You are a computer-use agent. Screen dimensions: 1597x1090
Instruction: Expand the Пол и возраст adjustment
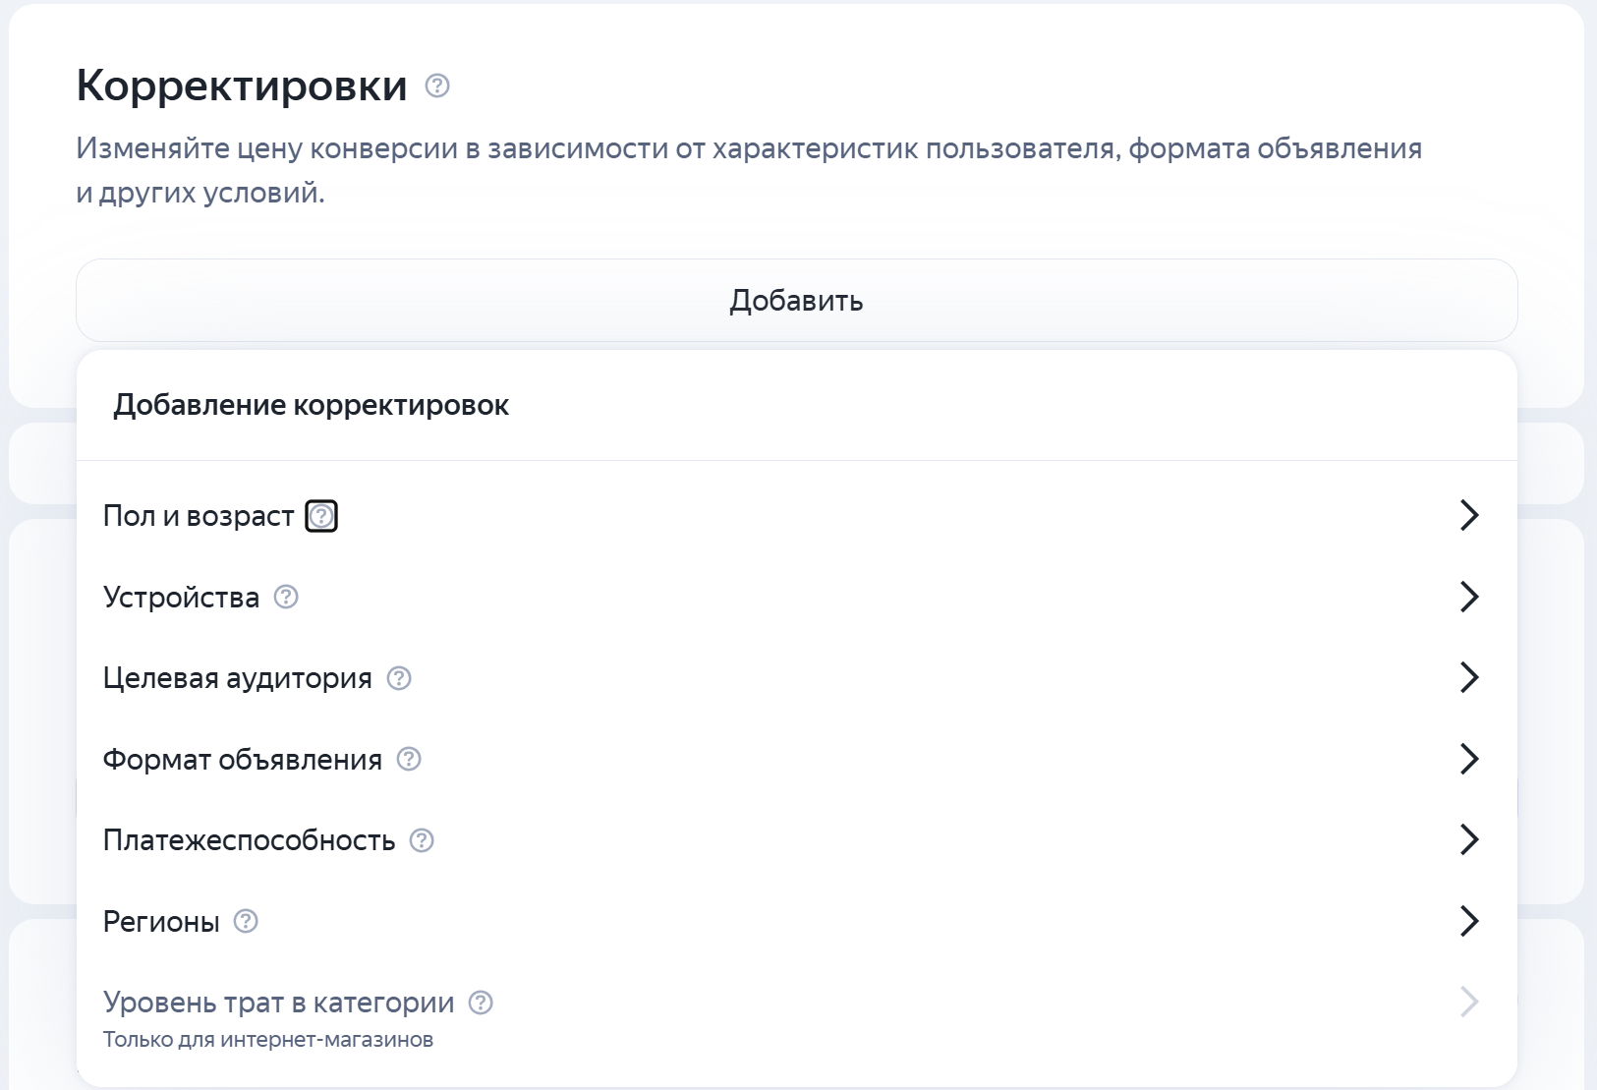[1468, 515]
